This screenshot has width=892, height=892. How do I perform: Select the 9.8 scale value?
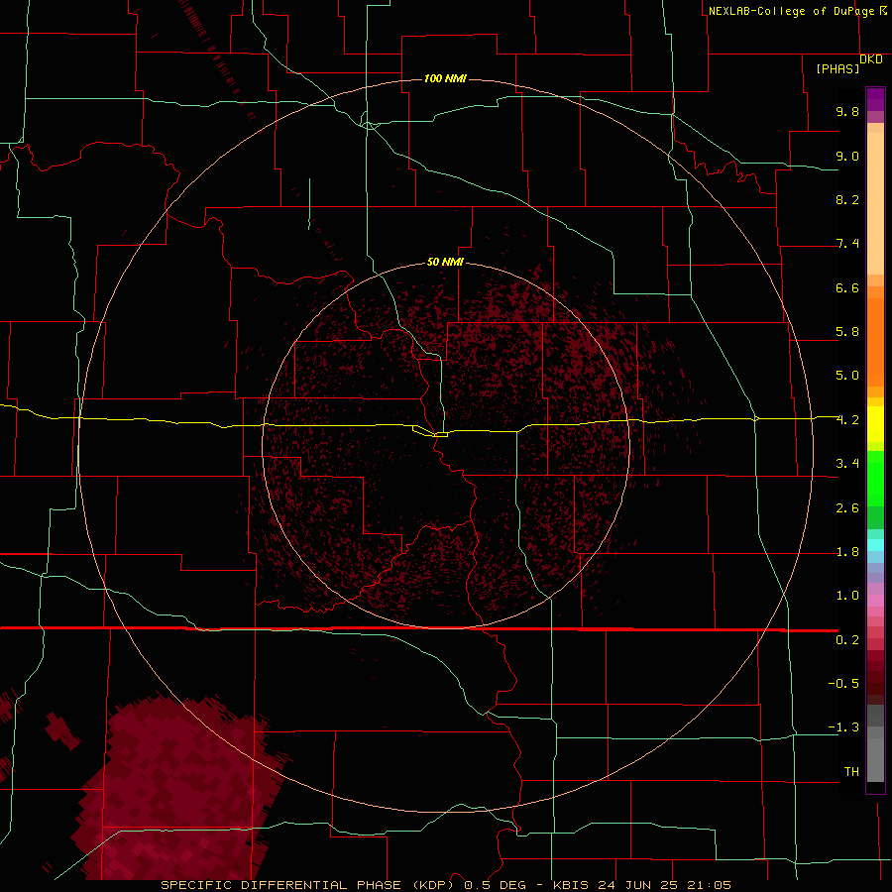[847, 111]
